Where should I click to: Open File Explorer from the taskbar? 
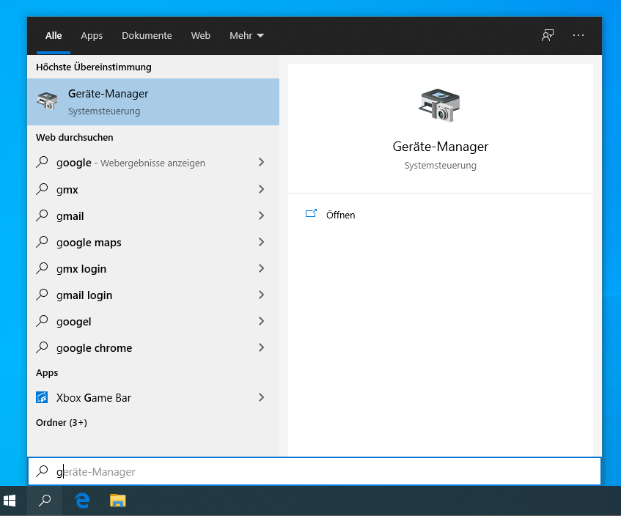tap(117, 501)
